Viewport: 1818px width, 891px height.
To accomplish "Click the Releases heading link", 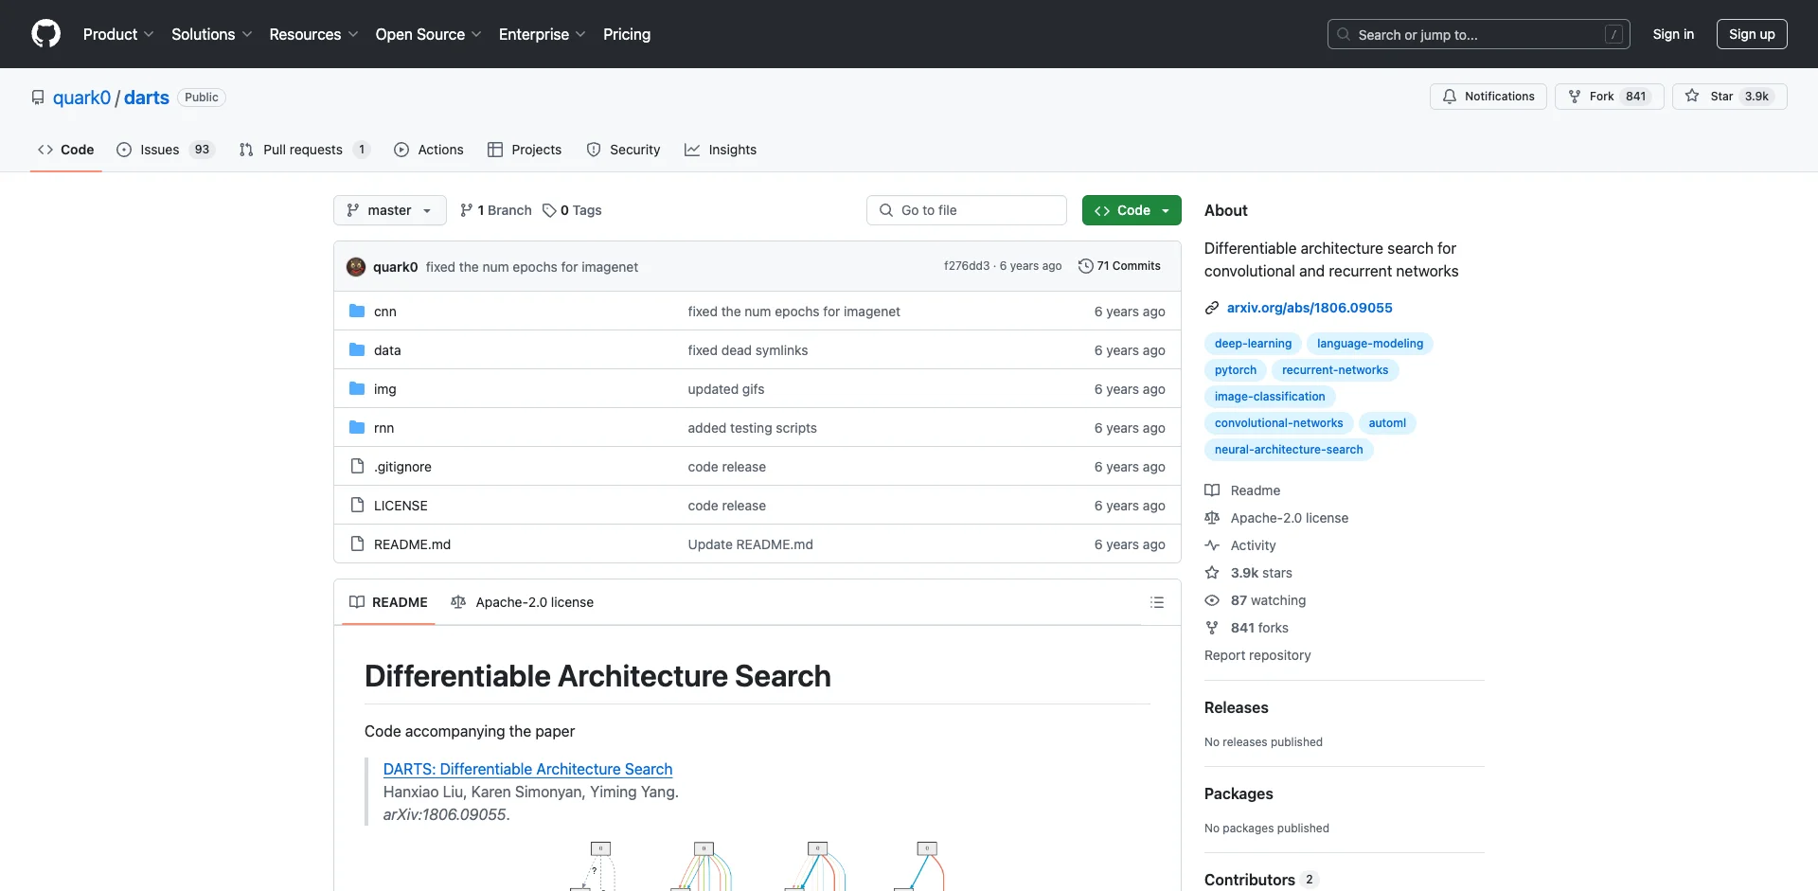I will pyautogui.click(x=1236, y=707).
